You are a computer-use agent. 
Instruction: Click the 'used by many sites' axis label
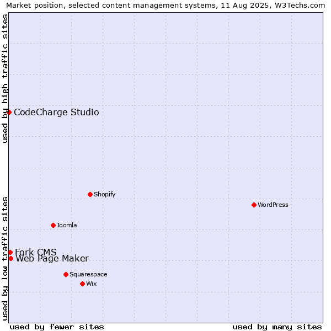(x=277, y=327)
